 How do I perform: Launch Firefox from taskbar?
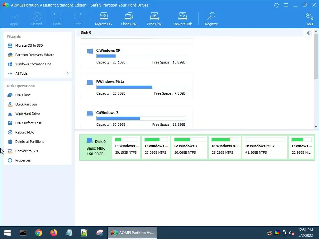click(x=54, y=233)
